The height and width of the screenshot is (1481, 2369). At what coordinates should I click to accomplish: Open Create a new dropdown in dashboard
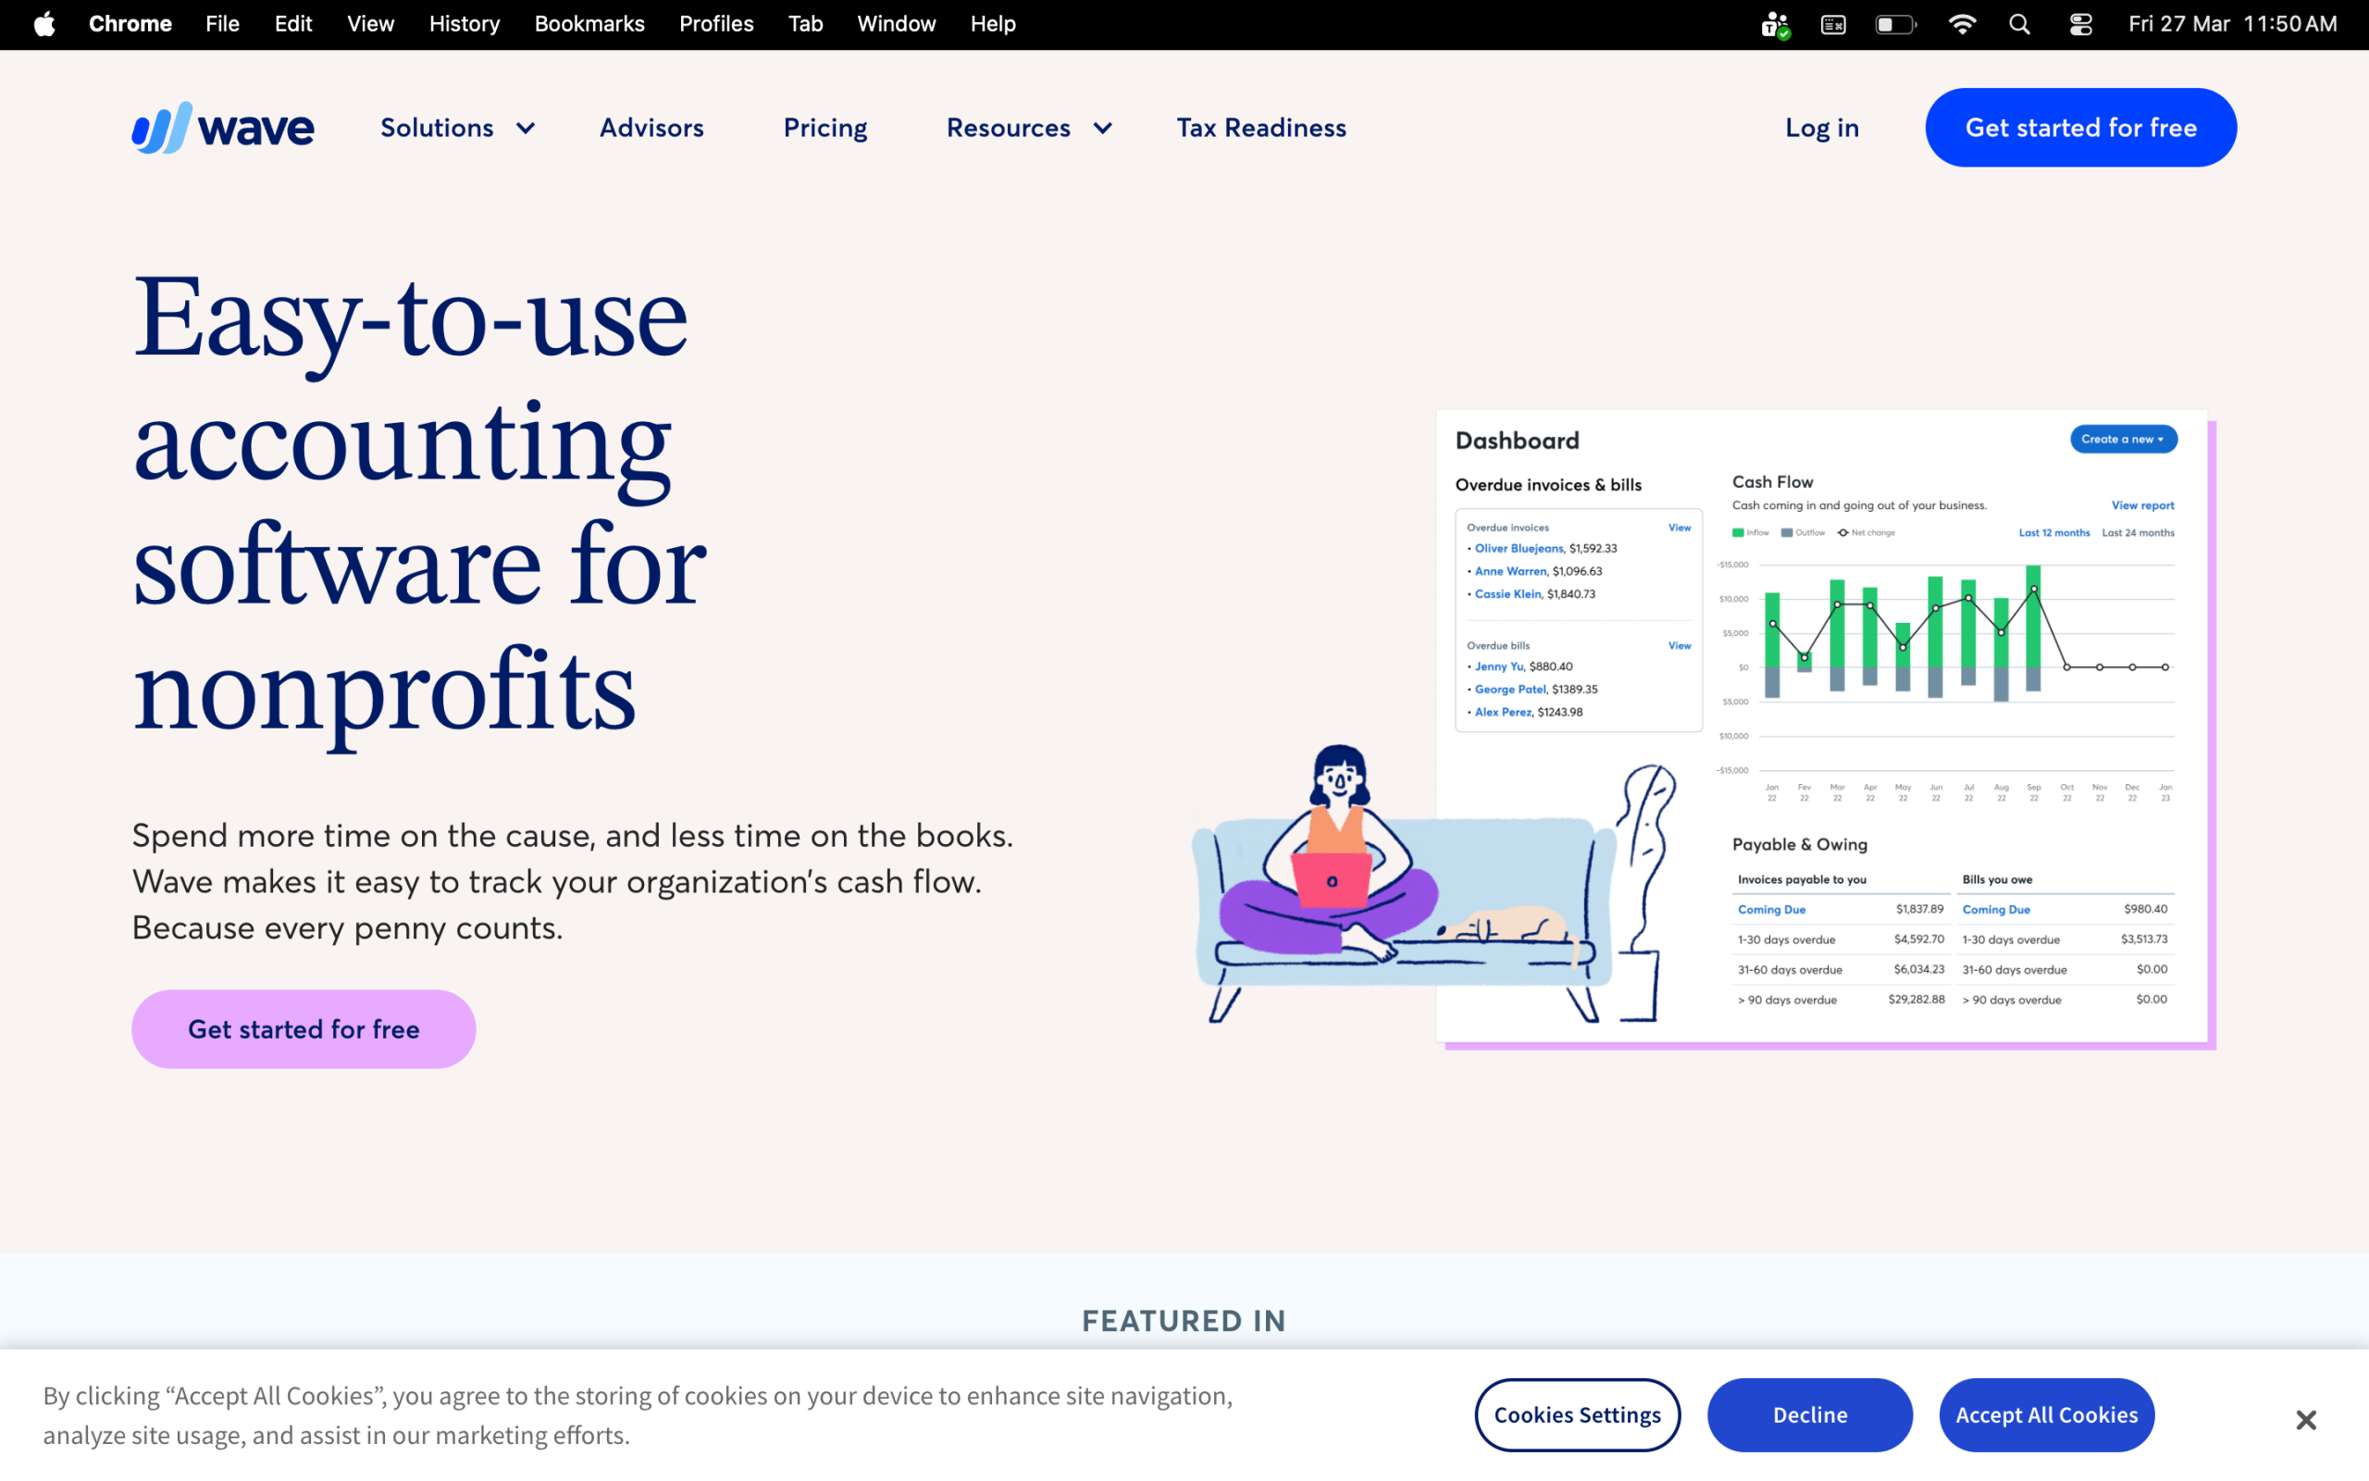(x=2122, y=439)
